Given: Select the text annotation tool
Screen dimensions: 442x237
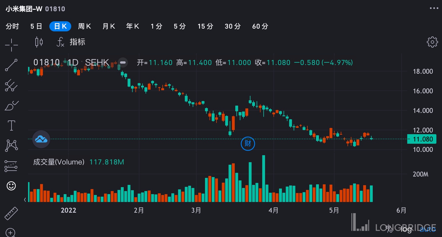Looking at the screenshot, I should click(x=11, y=126).
